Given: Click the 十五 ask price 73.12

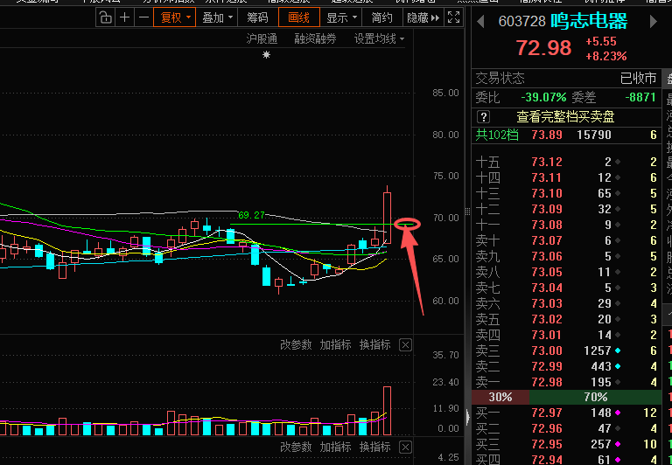Looking at the screenshot, I should click(x=546, y=162).
